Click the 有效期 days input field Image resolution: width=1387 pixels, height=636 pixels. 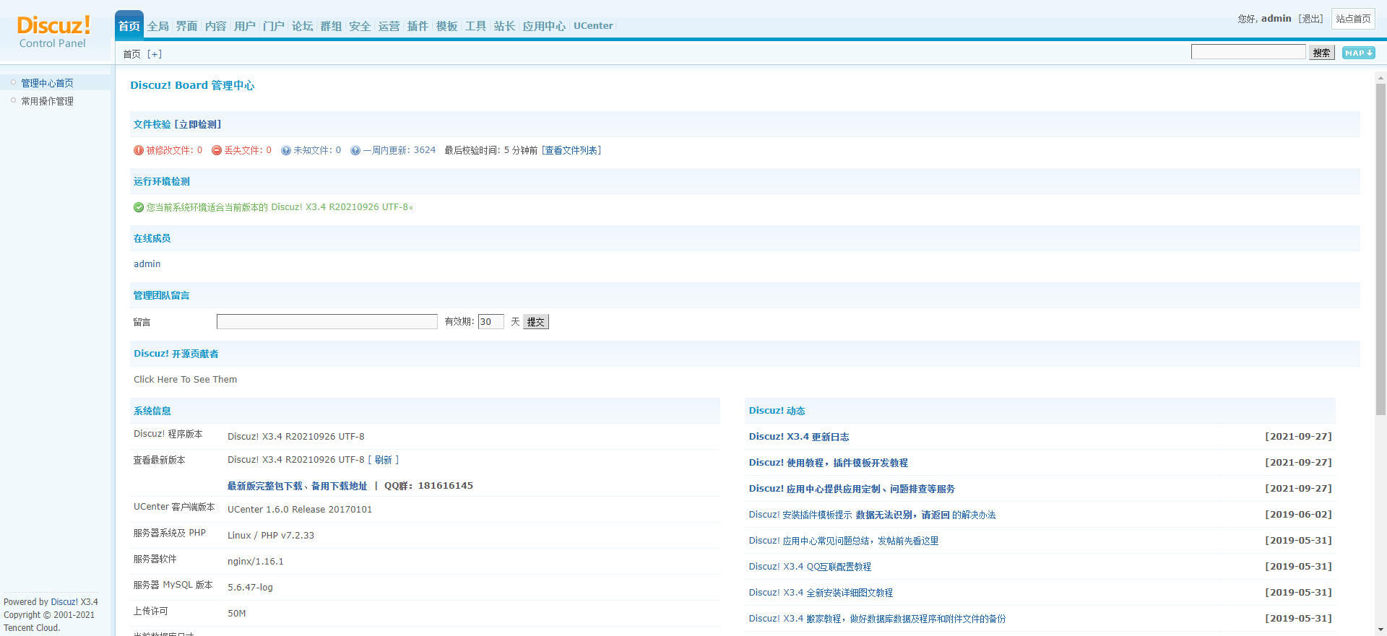click(491, 321)
